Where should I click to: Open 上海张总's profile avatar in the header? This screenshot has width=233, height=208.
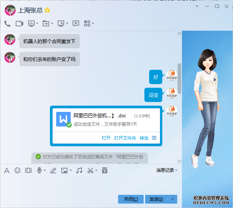click(10, 10)
